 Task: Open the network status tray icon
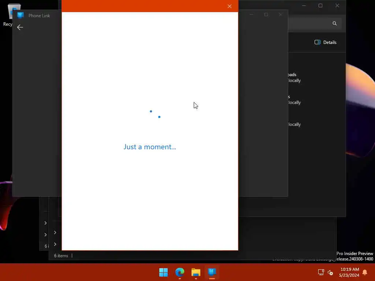coord(321,272)
